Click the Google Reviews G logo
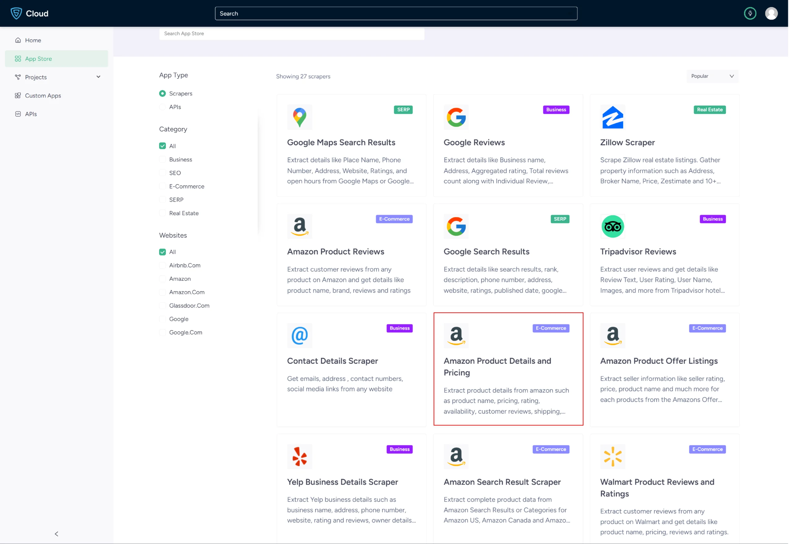The width and height of the screenshot is (789, 544). (456, 117)
